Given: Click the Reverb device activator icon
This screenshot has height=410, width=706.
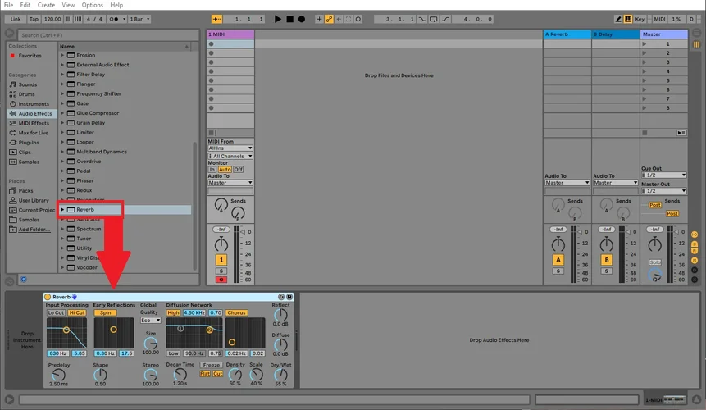Looking at the screenshot, I should (48, 297).
